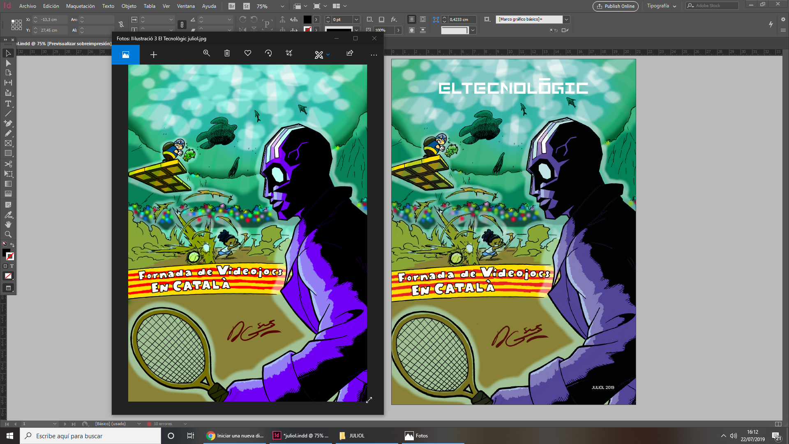Select the Direct Selection tool

[8, 63]
